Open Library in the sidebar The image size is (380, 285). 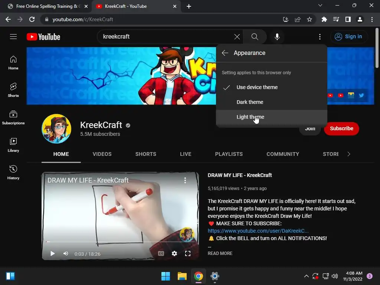click(13, 145)
